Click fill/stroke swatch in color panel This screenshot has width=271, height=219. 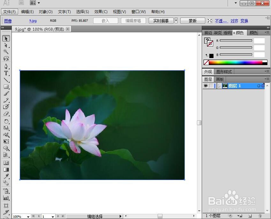(209, 42)
